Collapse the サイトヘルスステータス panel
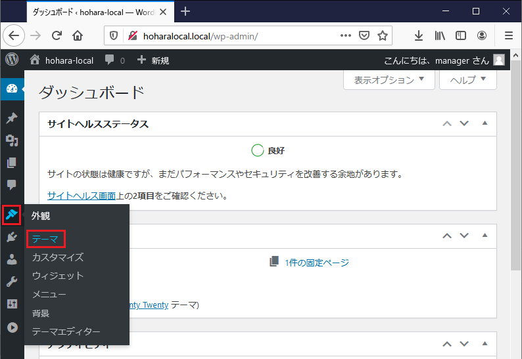The height and width of the screenshot is (359, 522). tap(485, 123)
